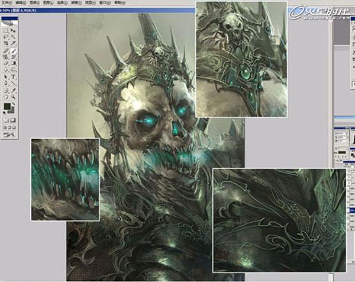
Task: Open the Select (选择) menu
Action: coord(62,3)
